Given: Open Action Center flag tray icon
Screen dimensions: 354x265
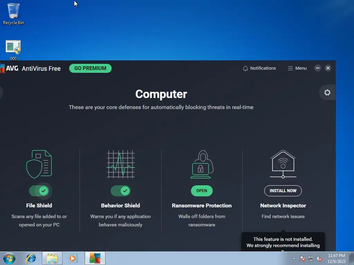Looking at the screenshot, I should click(302, 259).
